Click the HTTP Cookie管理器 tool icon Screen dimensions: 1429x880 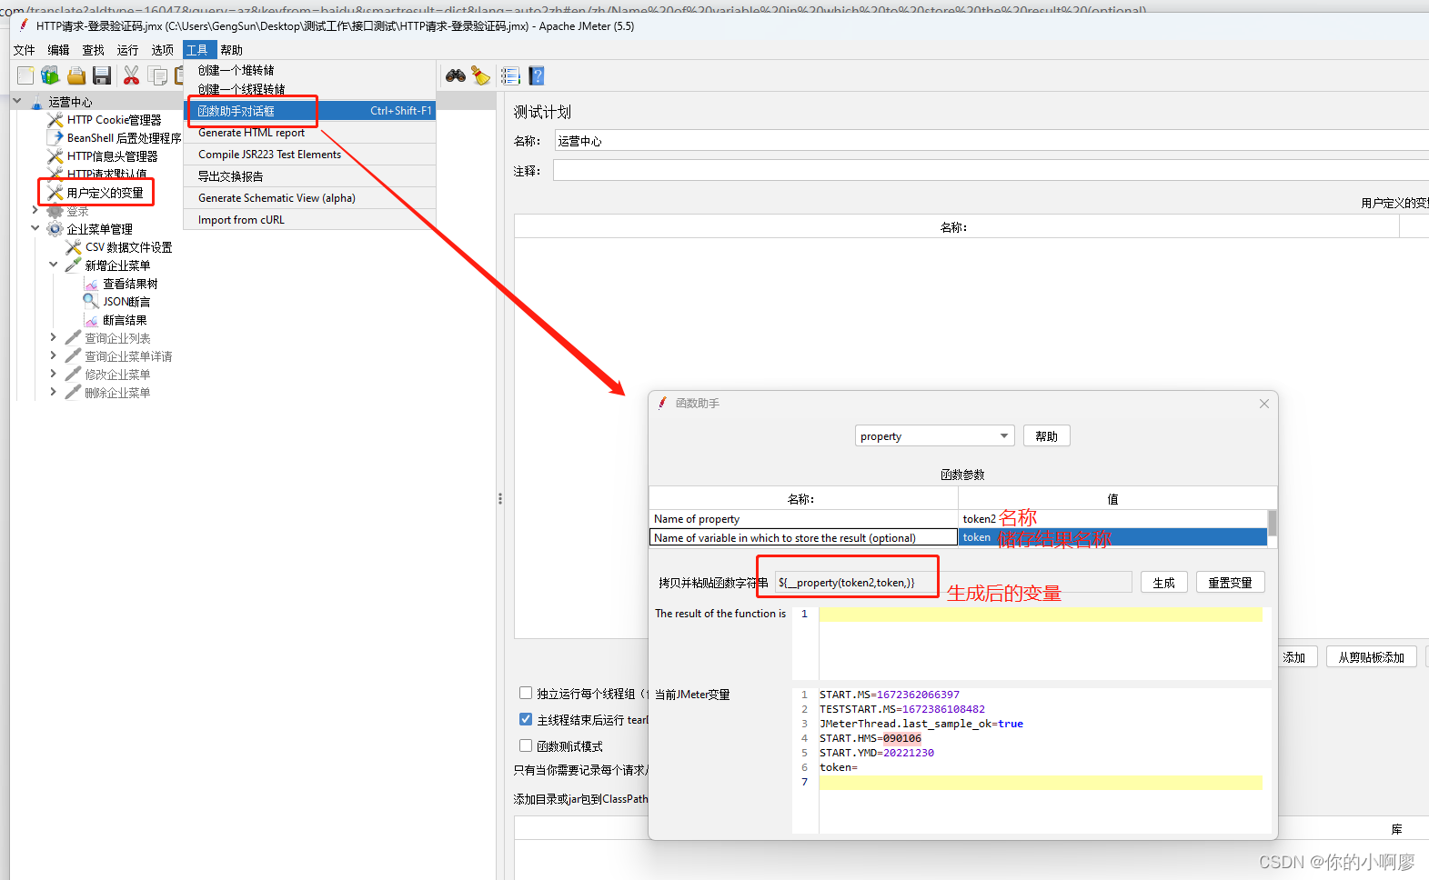(55, 120)
